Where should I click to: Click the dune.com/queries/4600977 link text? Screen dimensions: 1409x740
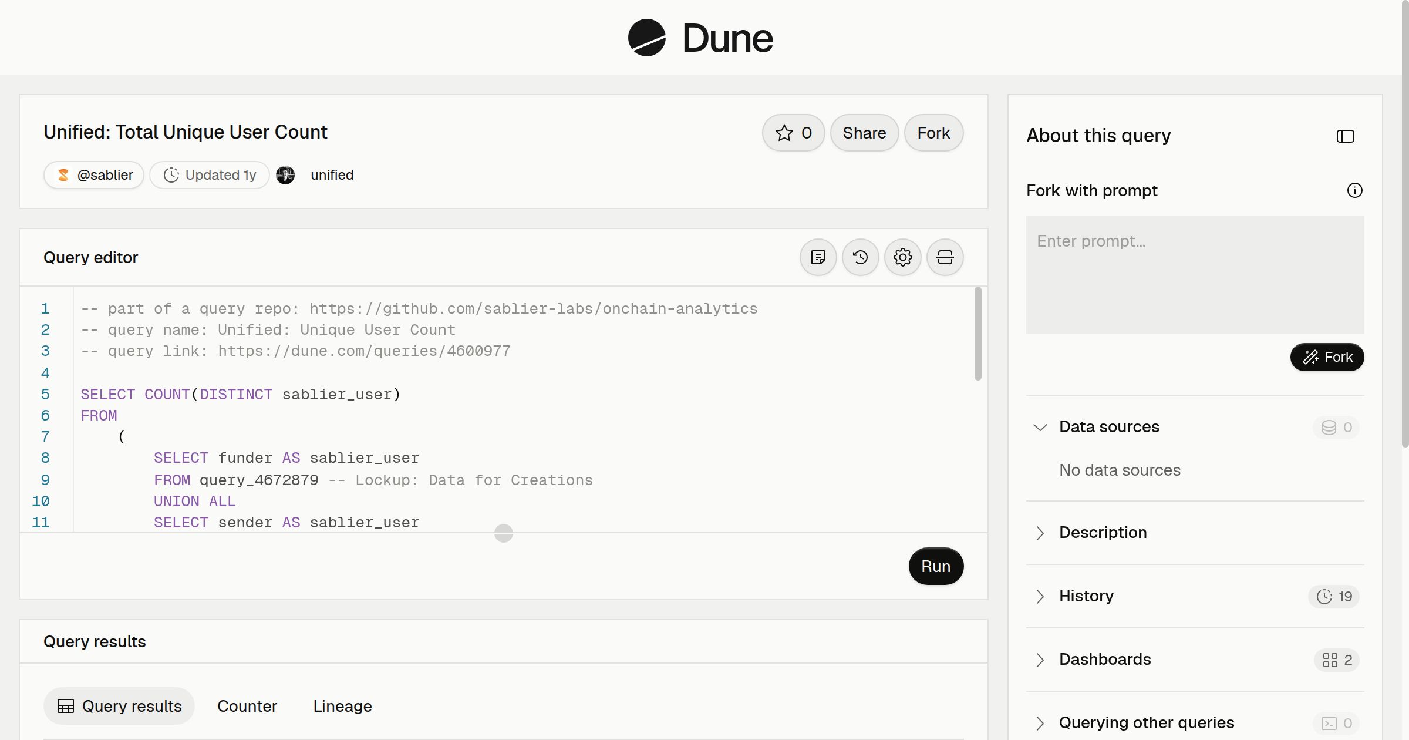401,351
